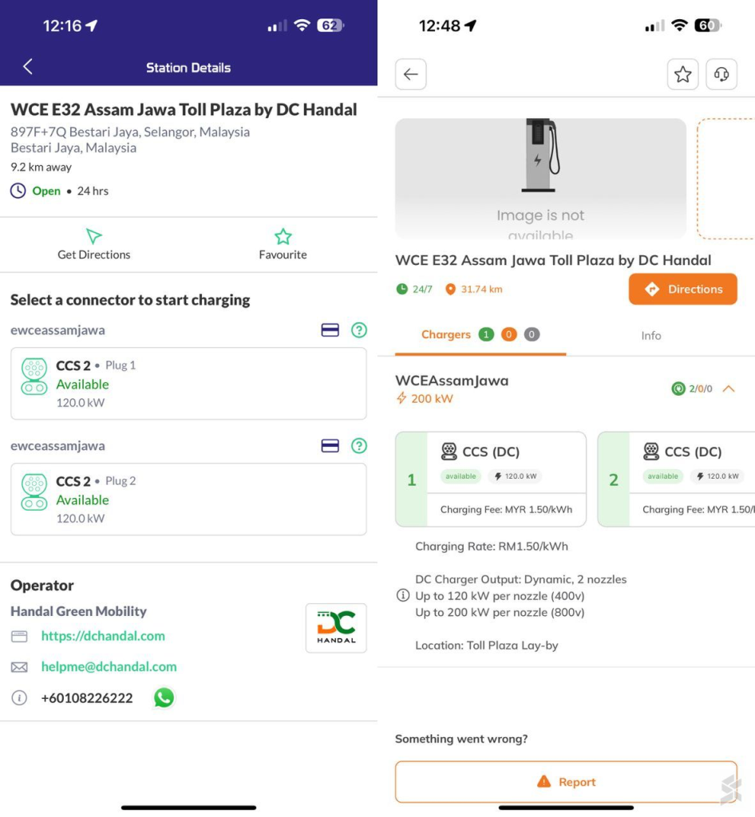Tap the Get Directions arrow icon
The height and width of the screenshot is (817, 755).
[94, 236]
